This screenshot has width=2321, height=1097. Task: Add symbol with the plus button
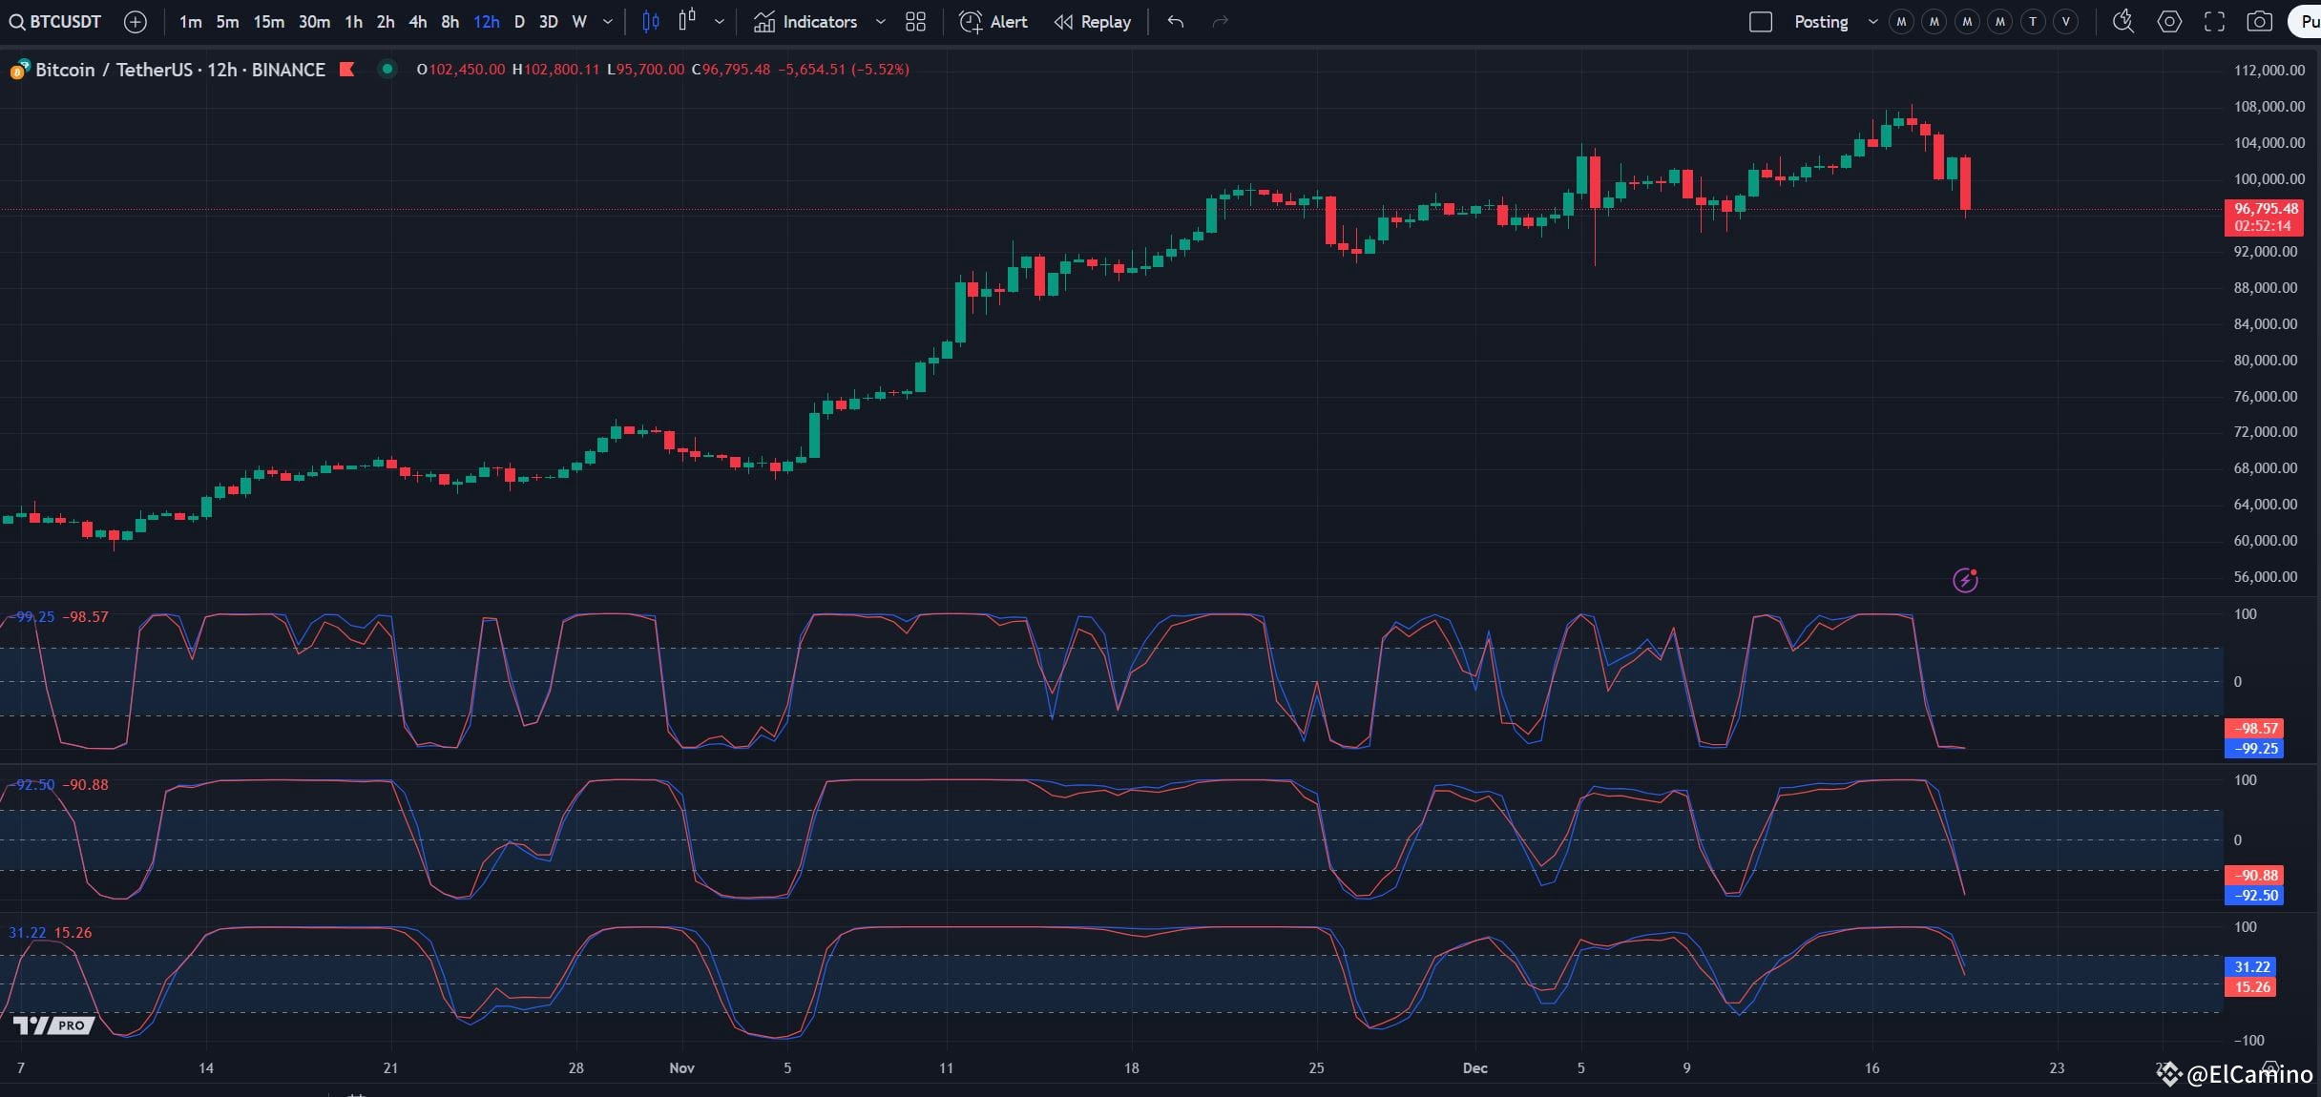click(136, 21)
